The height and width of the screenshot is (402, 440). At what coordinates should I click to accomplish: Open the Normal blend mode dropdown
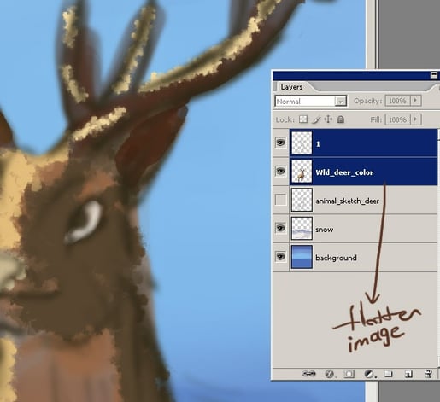[311, 102]
